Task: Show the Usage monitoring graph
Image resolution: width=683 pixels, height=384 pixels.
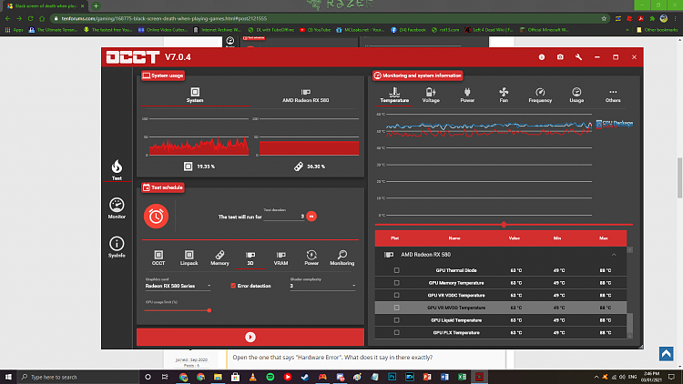Action: 576,95
